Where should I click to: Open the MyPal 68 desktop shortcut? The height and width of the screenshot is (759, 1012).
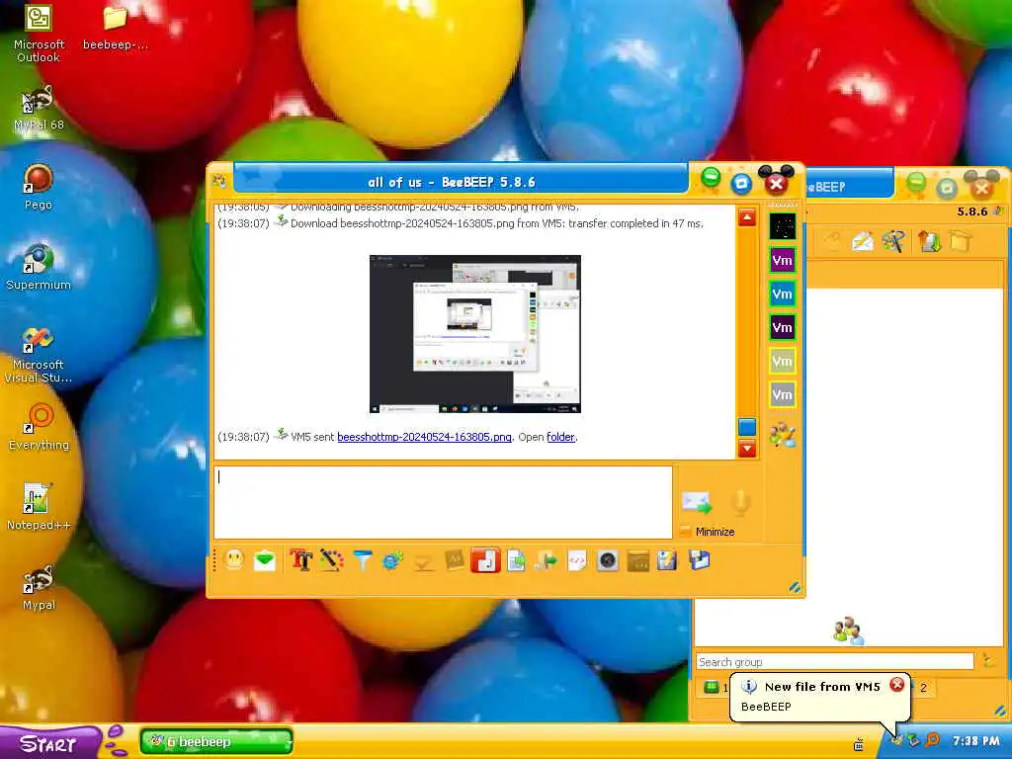(x=39, y=107)
